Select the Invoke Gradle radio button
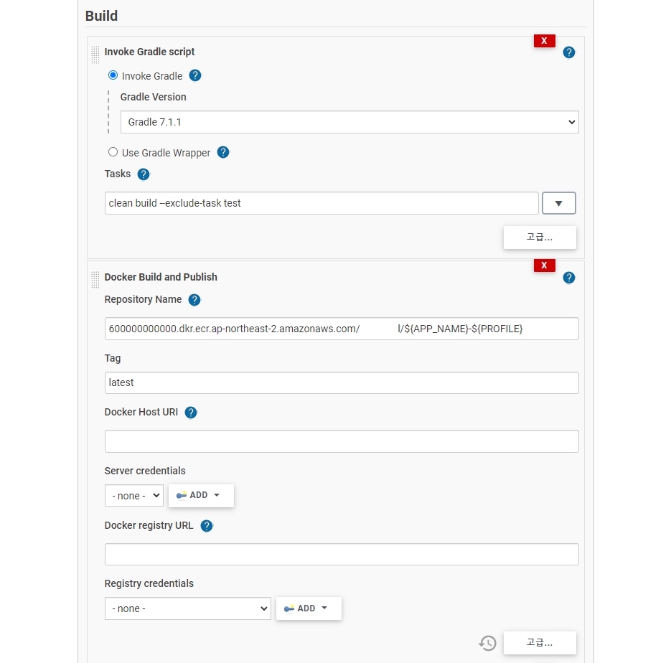 click(x=113, y=75)
